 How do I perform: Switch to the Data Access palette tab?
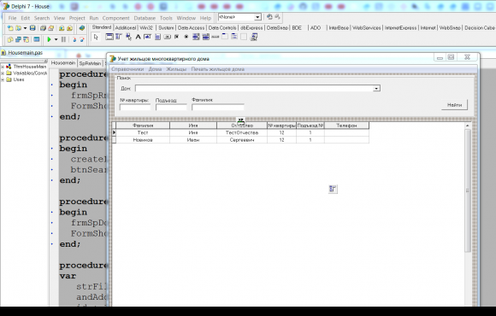(x=191, y=28)
